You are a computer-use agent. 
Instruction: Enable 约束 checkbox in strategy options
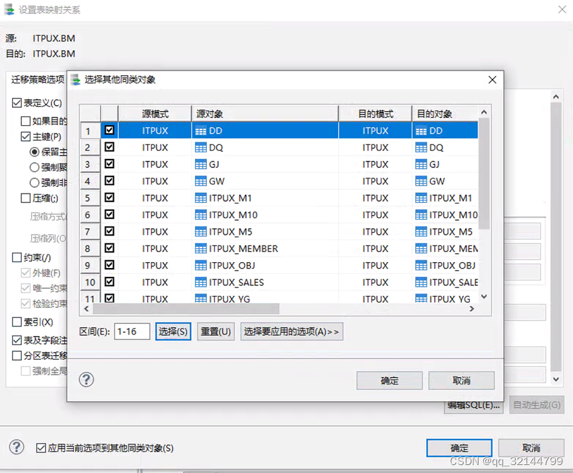click(17, 257)
